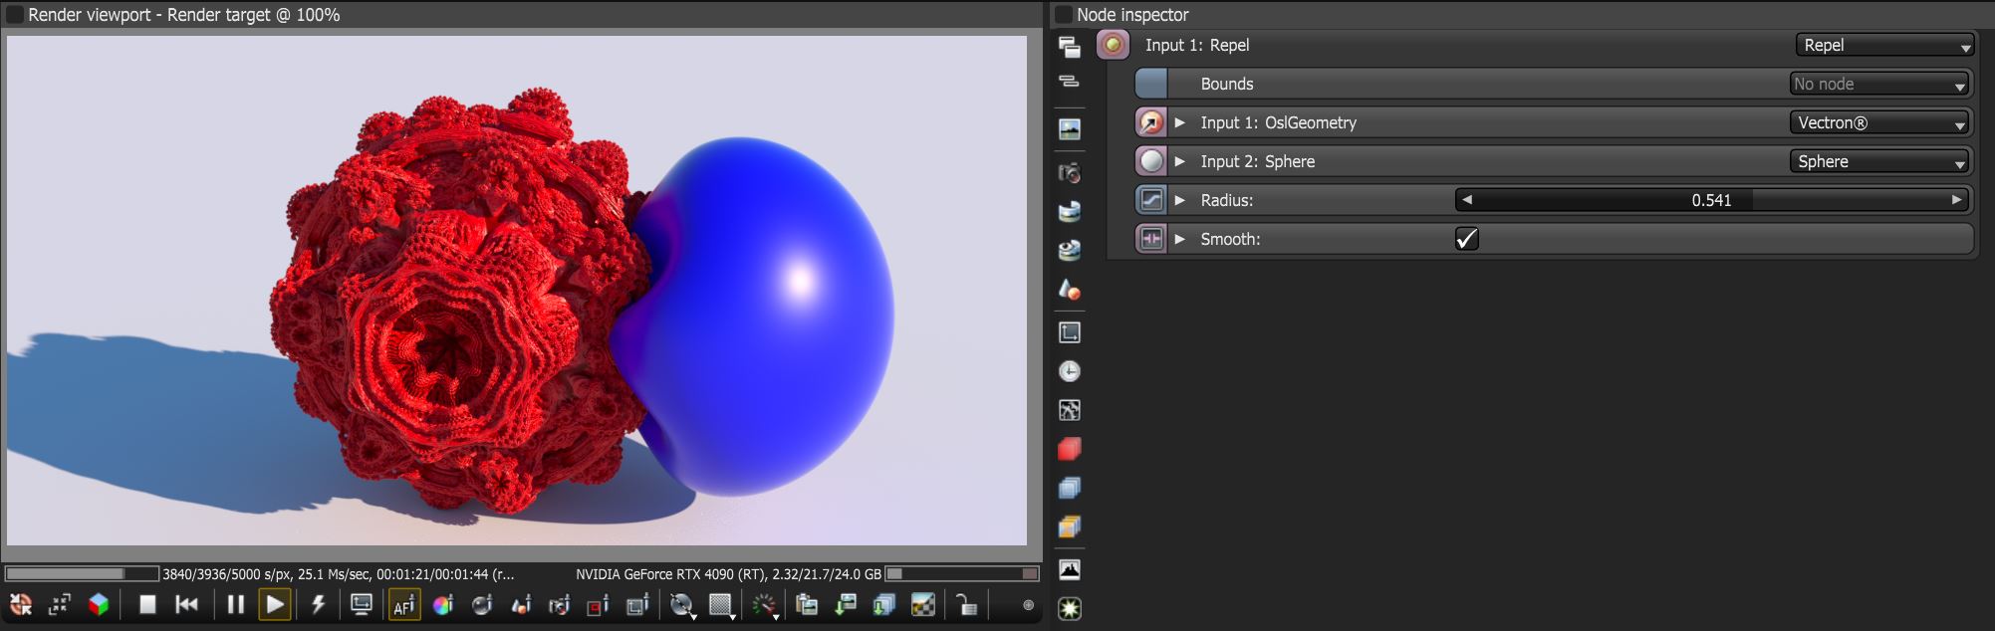Open the camera settings icon in sidebar
The image size is (1995, 631).
pos(1070,173)
